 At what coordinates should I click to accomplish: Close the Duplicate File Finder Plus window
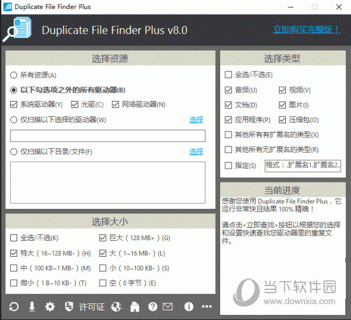click(339, 7)
